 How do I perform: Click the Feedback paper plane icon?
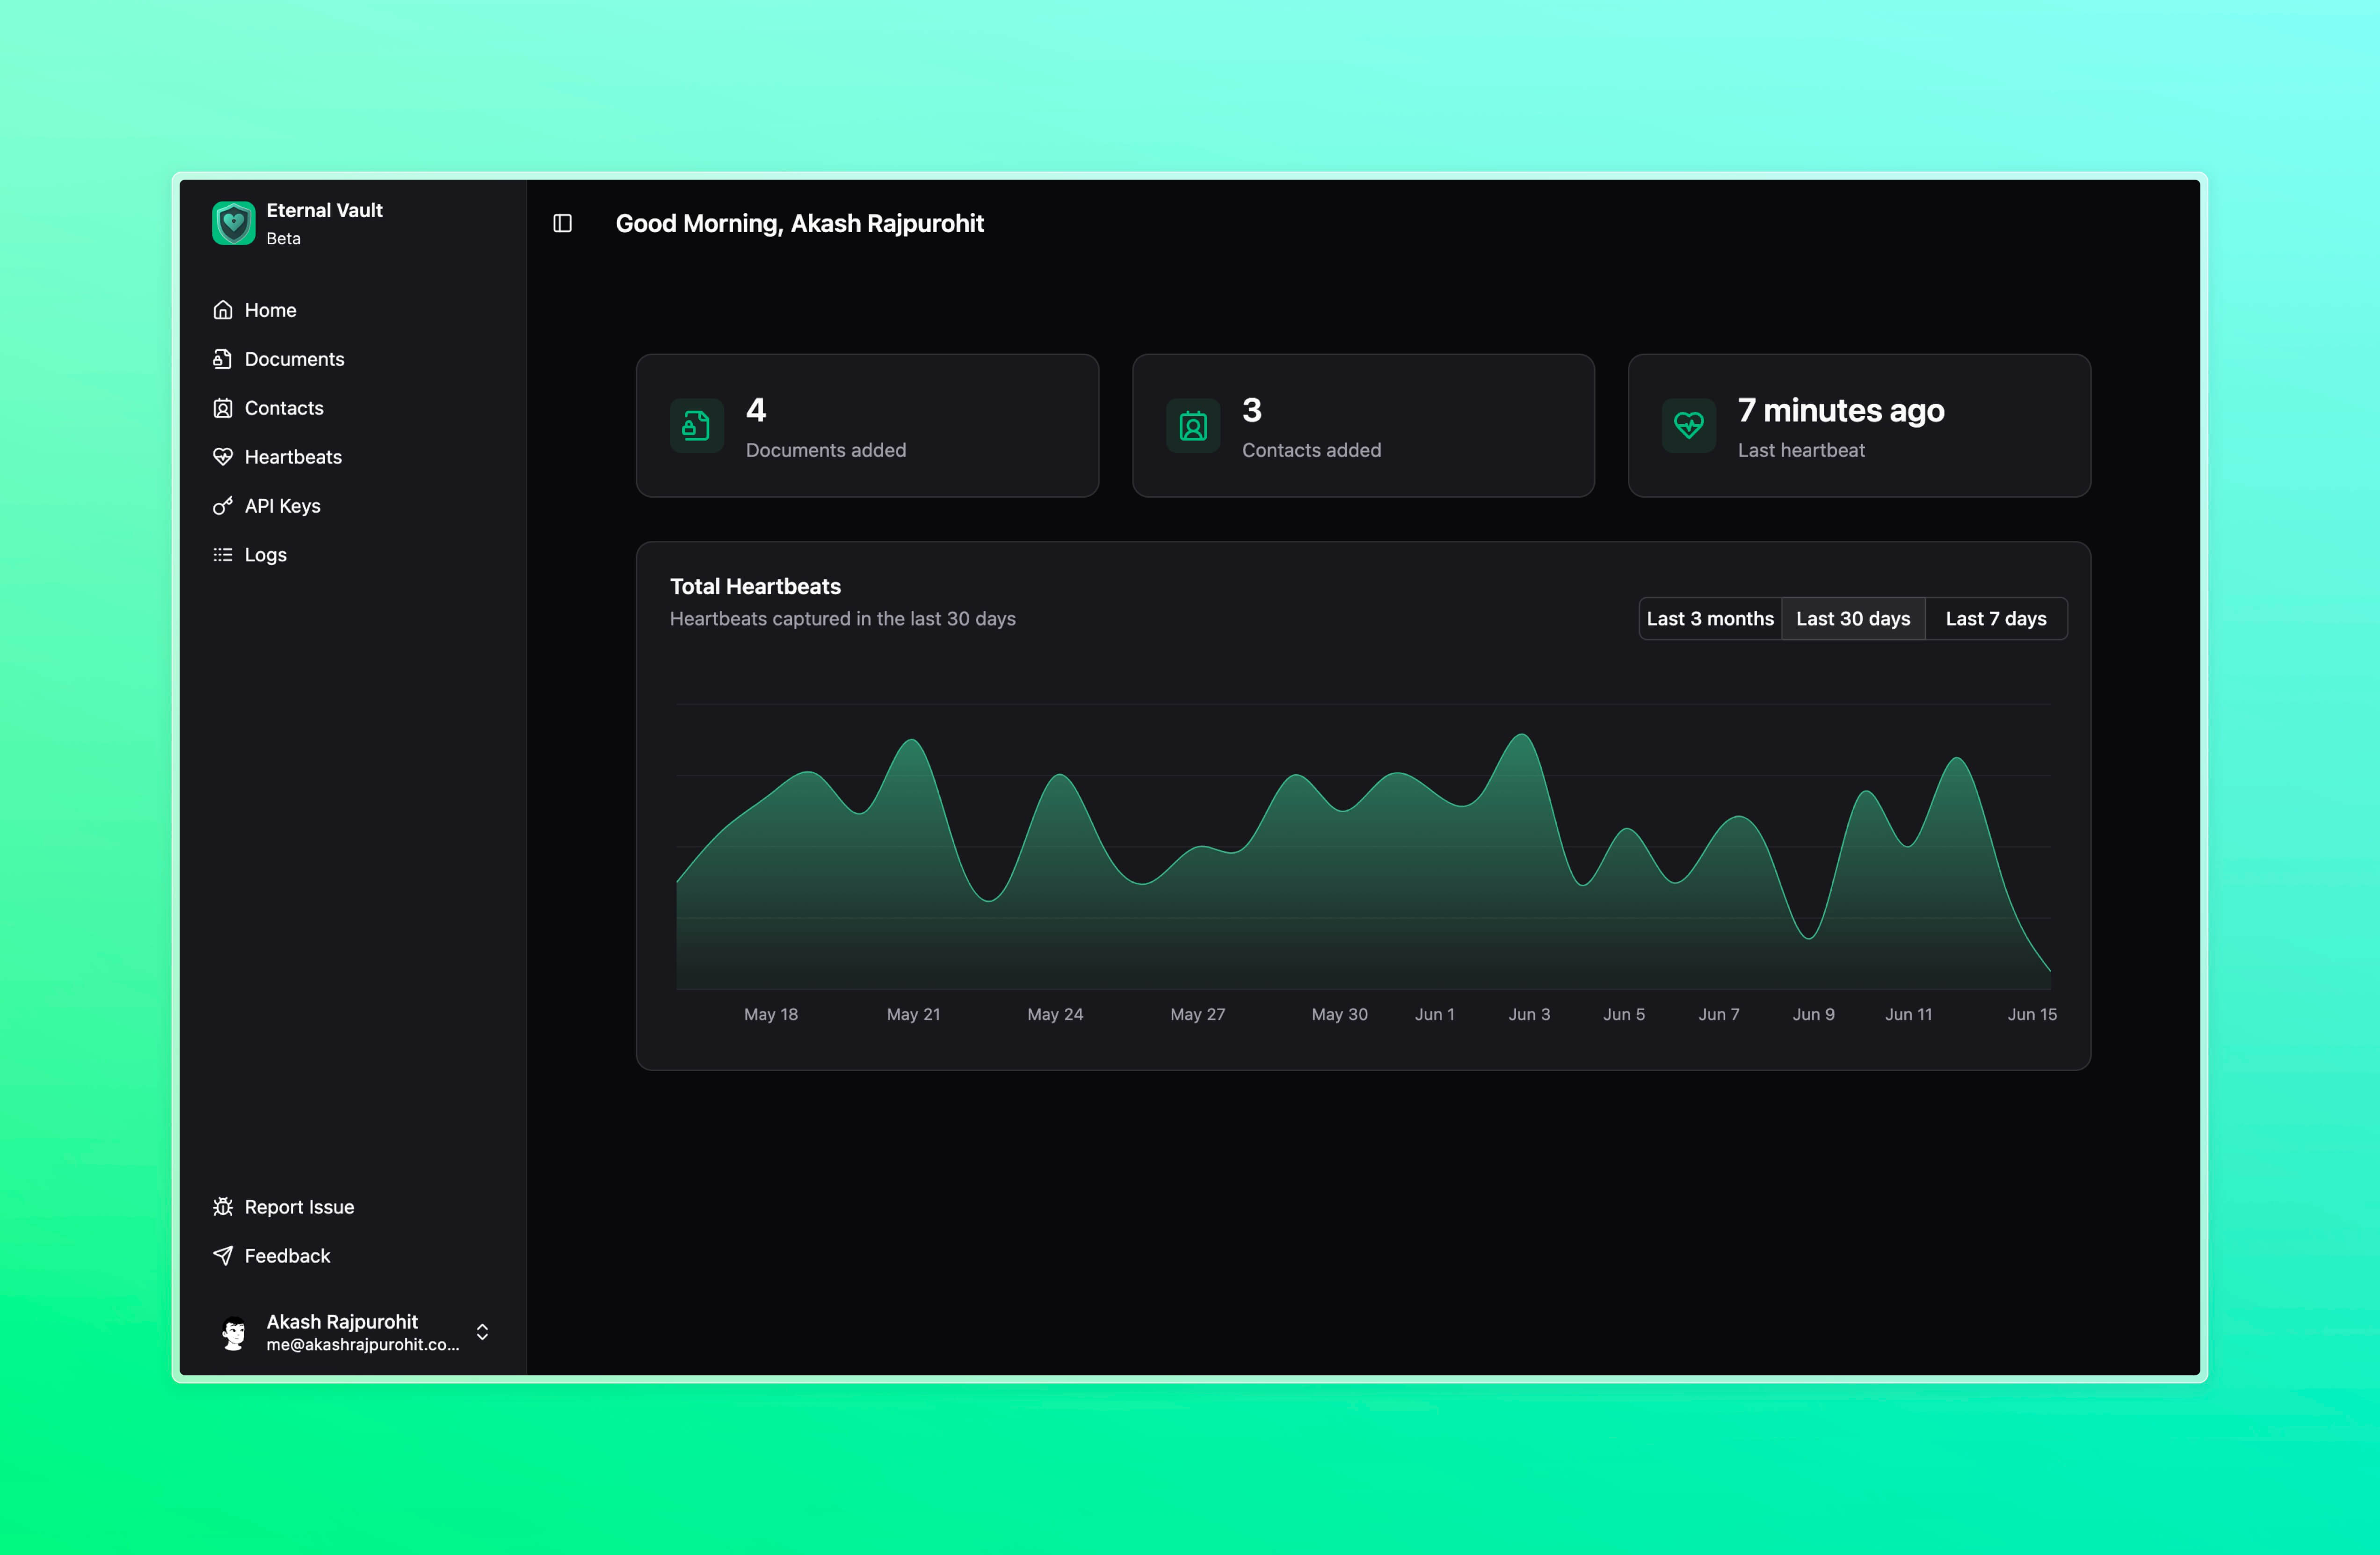223,1256
